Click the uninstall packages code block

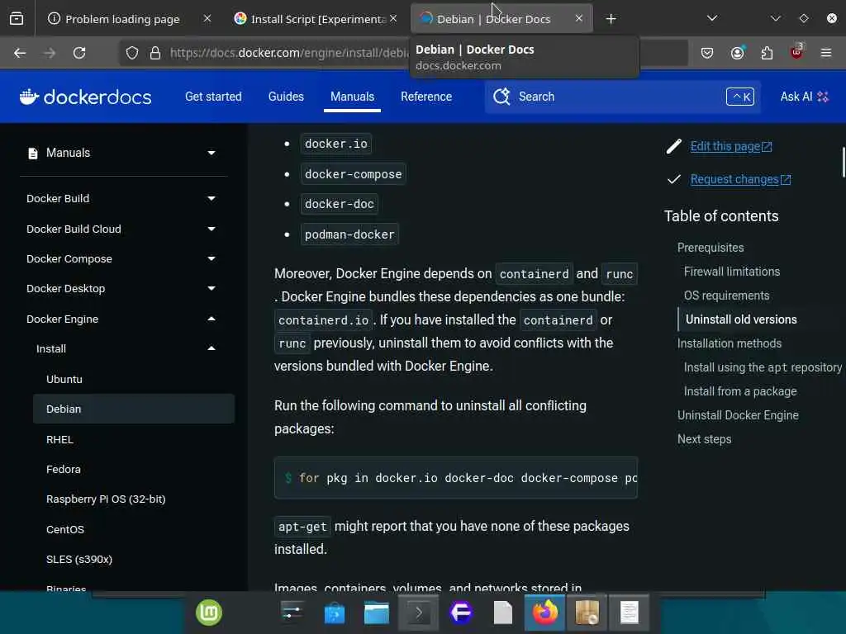[x=456, y=478]
